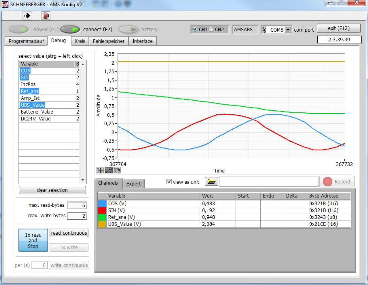Click the blue COS color swatch
The height and width of the screenshot is (285, 368).
102,203
